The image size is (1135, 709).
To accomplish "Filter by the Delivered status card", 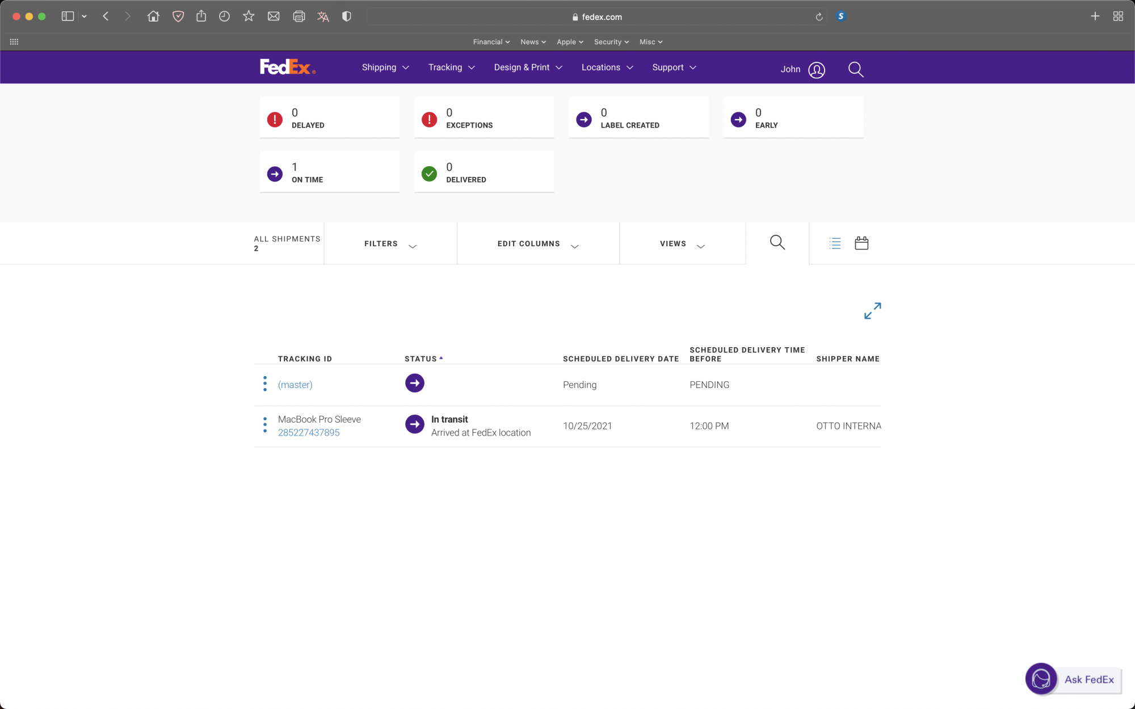I will pyautogui.click(x=484, y=172).
